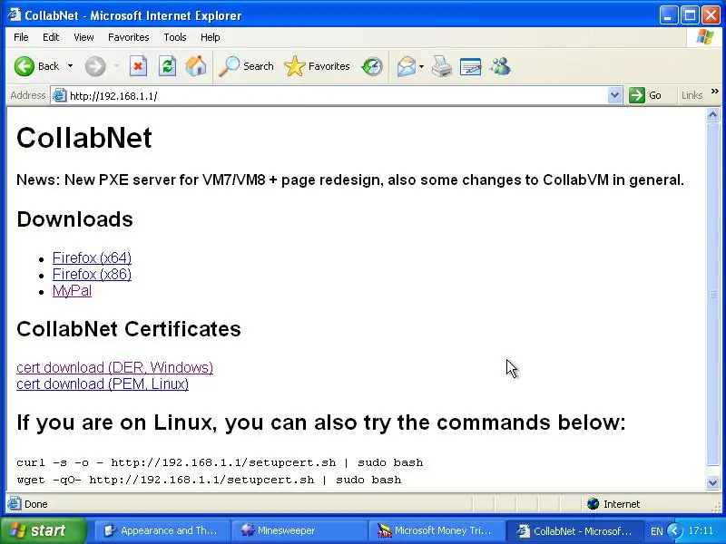The image size is (726, 544).
Task: Go to the Home page icon
Action: tap(196, 66)
